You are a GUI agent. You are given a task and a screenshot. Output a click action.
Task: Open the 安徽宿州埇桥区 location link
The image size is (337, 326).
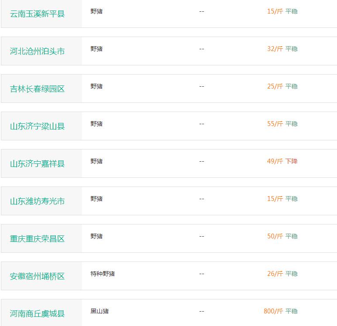click(x=37, y=276)
